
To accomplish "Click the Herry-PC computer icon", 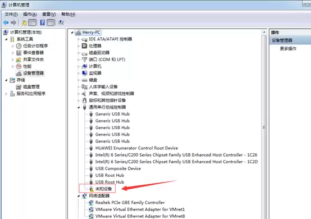I will [x=78, y=33].
